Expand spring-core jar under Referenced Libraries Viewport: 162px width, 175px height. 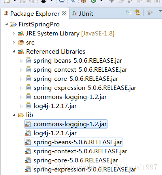(x=21, y=79)
